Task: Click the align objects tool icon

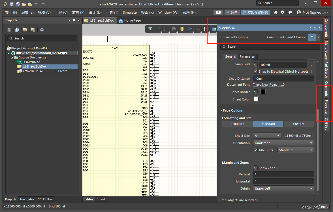Action: pos(174,29)
